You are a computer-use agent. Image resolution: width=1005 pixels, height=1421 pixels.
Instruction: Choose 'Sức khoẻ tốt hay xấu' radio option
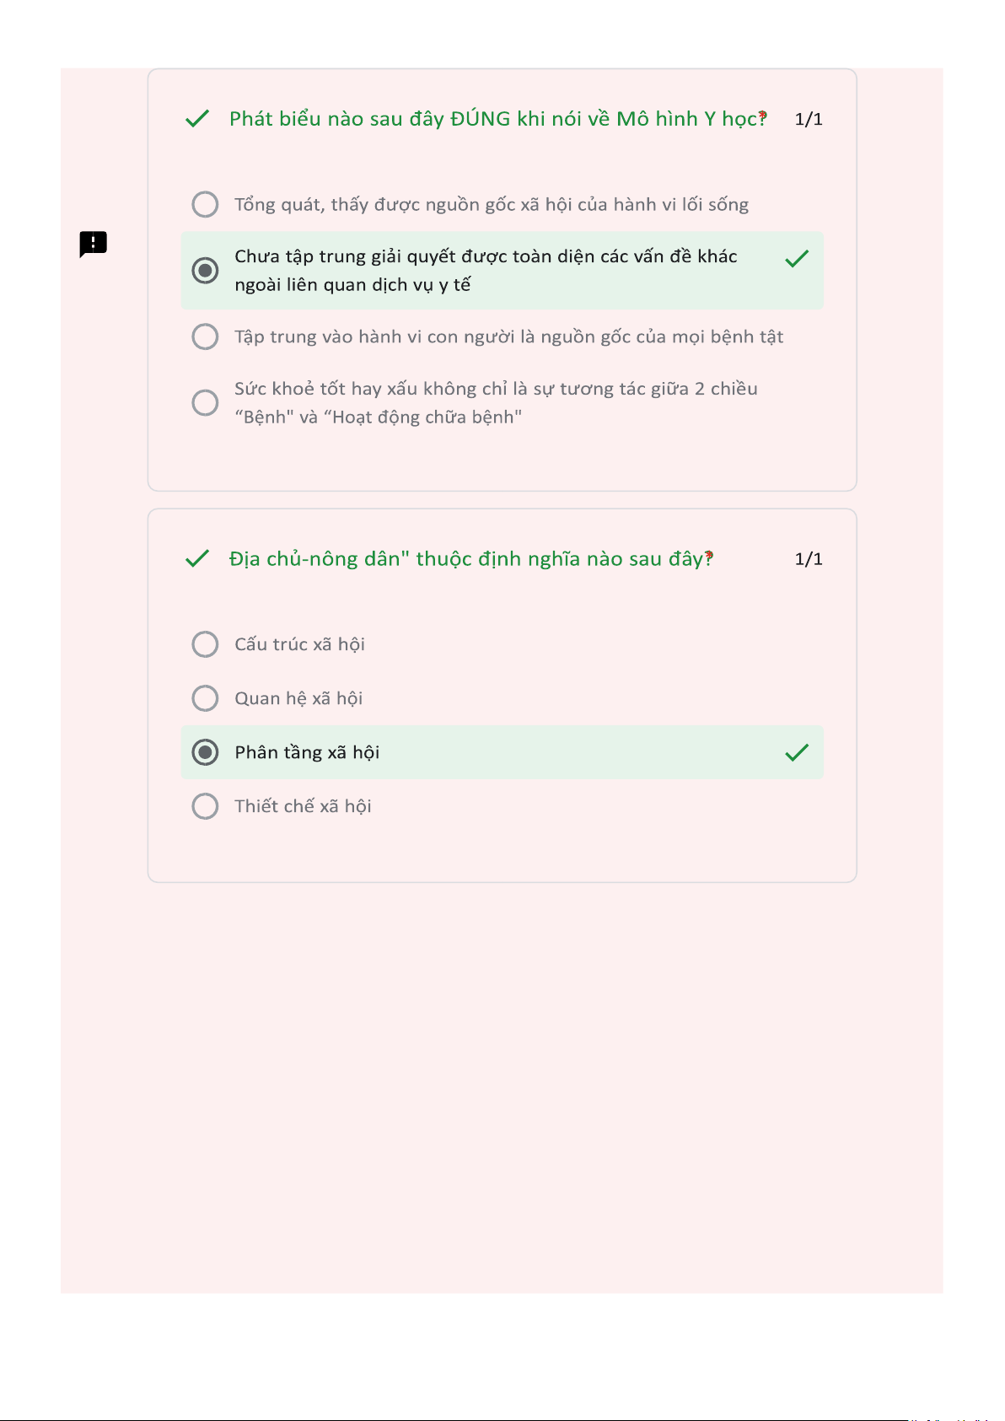(205, 402)
